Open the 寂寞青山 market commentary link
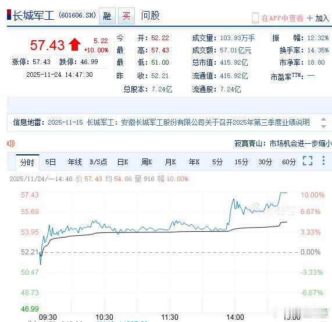Image resolution: width=332 pixels, height=322 pixels. pyautogui.click(x=283, y=143)
